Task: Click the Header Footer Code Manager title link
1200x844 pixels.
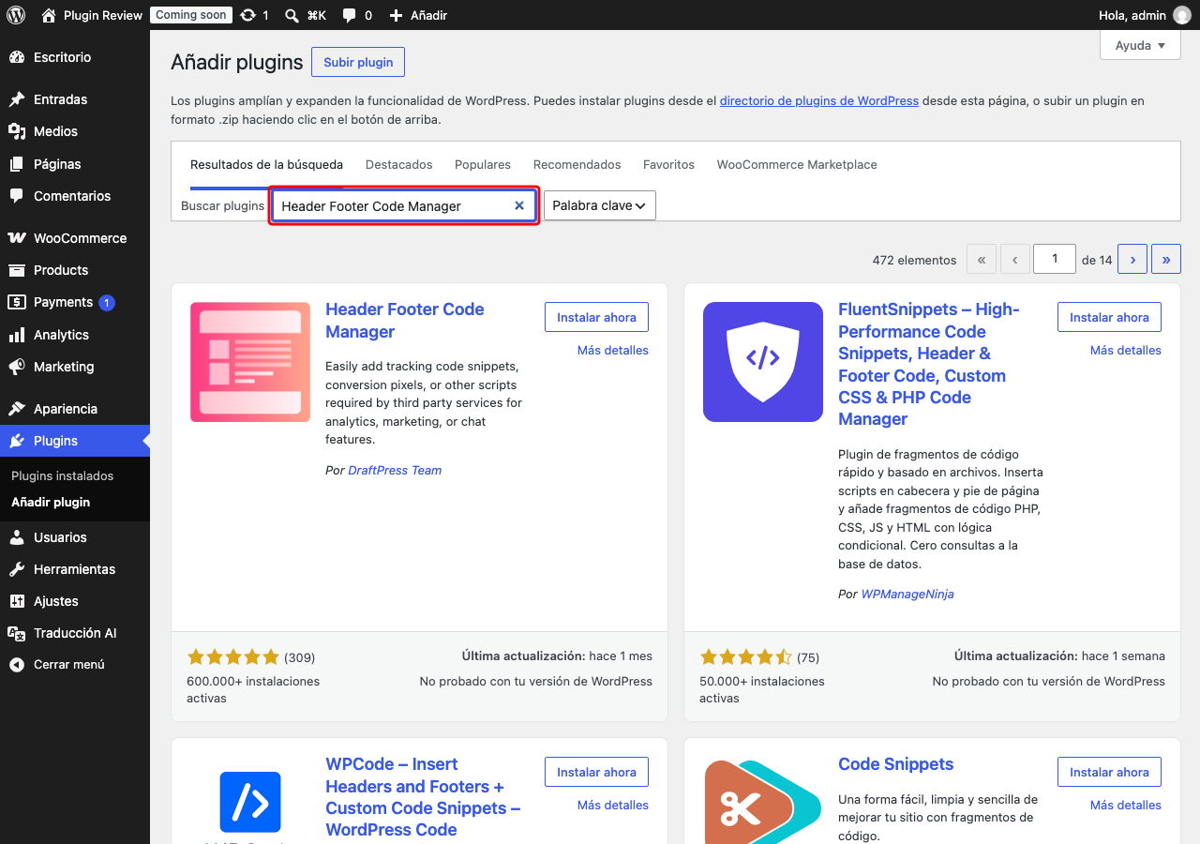Action: pos(405,321)
